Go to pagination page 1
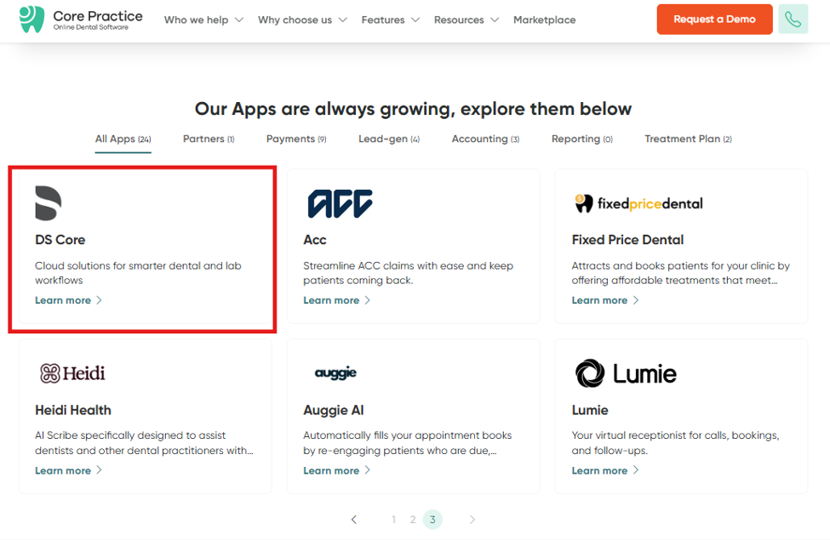The height and width of the screenshot is (540, 830). point(393,520)
